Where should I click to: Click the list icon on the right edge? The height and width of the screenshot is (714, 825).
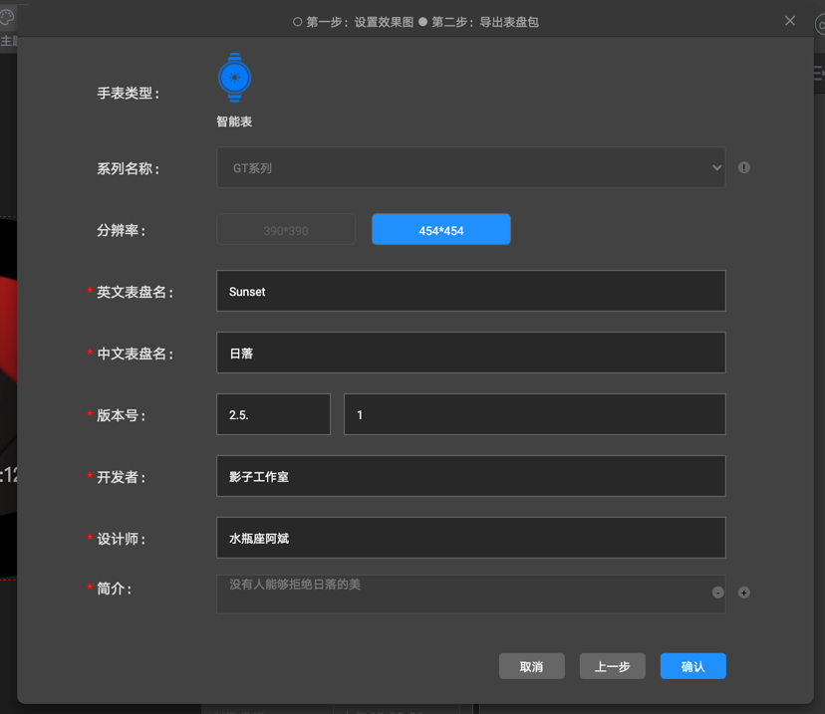[x=817, y=73]
